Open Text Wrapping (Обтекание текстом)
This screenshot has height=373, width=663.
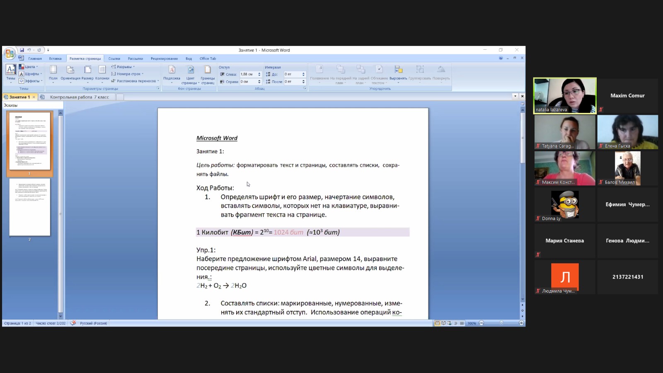(x=379, y=75)
